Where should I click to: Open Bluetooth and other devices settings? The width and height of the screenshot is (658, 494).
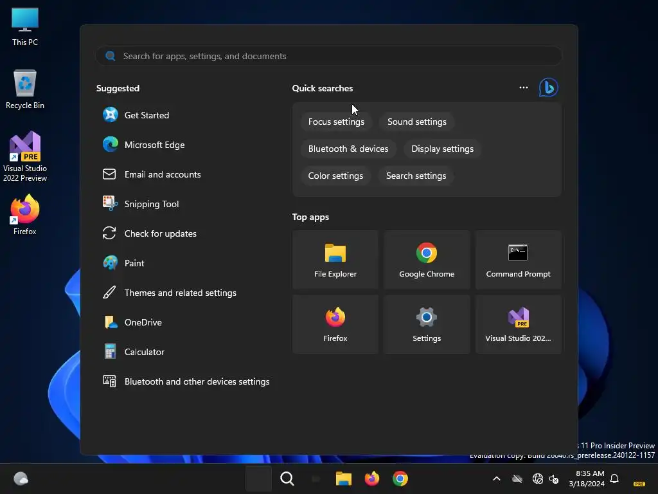(186, 382)
